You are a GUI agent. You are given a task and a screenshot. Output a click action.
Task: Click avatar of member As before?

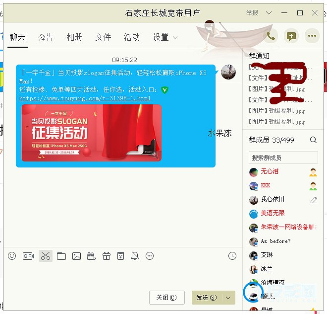[x=254, y=241]
